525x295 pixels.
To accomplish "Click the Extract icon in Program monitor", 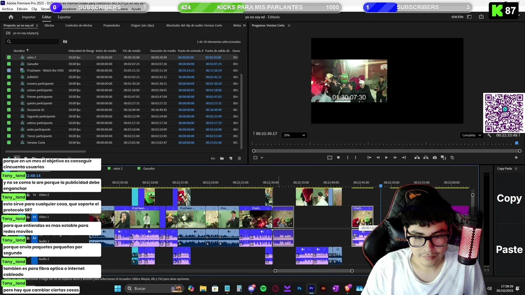I will pos(426,158).
